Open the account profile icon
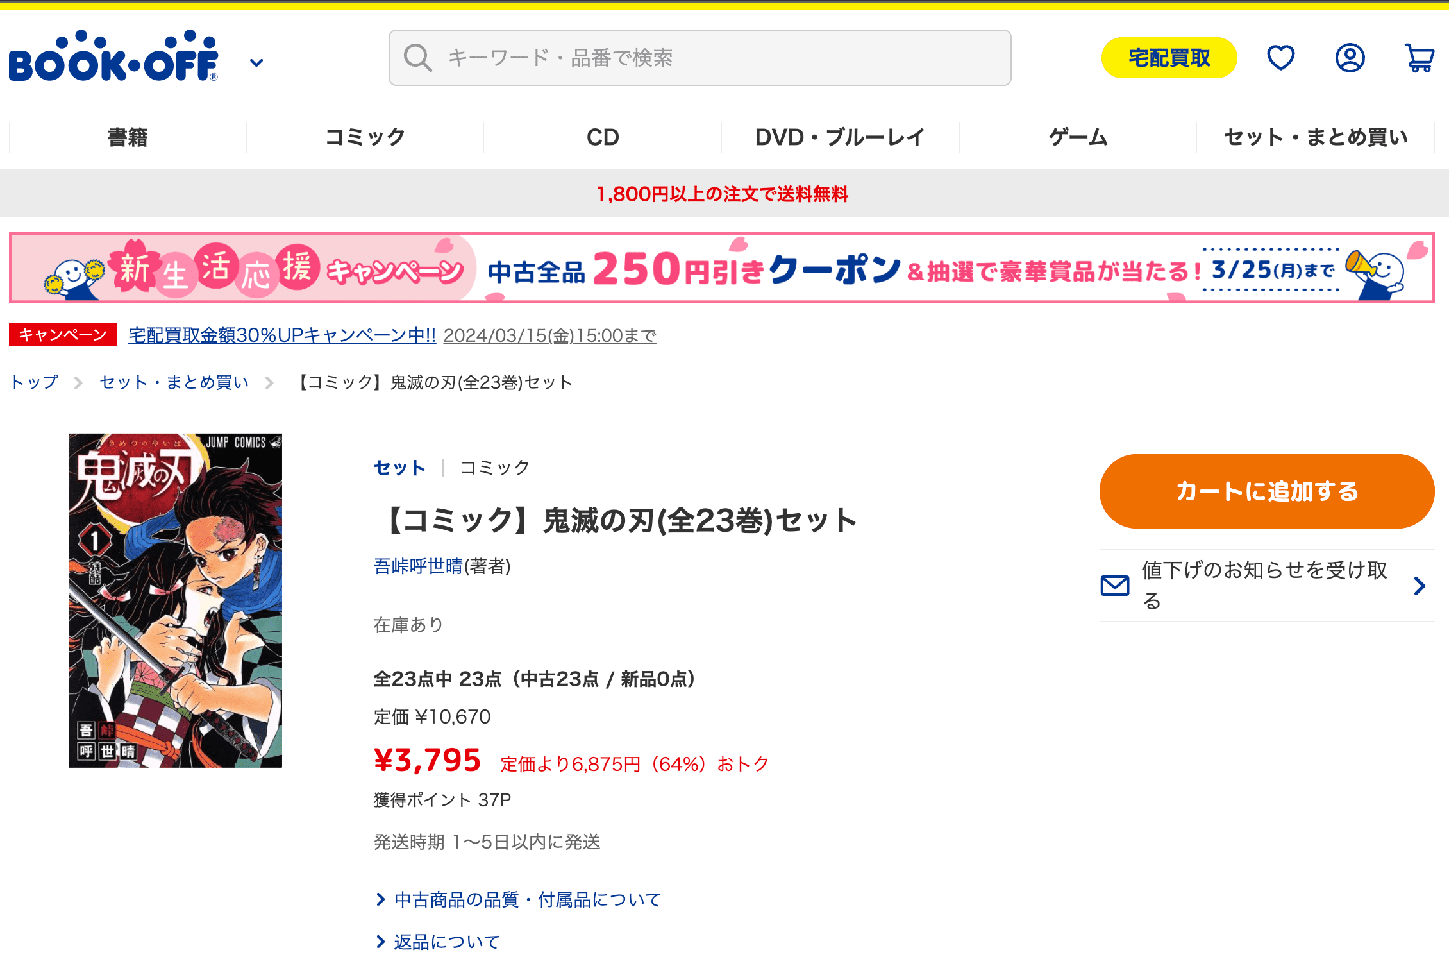Screen dimensions: 1449x975 1350,58
